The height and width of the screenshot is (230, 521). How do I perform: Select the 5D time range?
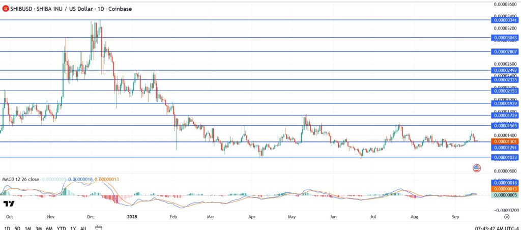(17, 228)
